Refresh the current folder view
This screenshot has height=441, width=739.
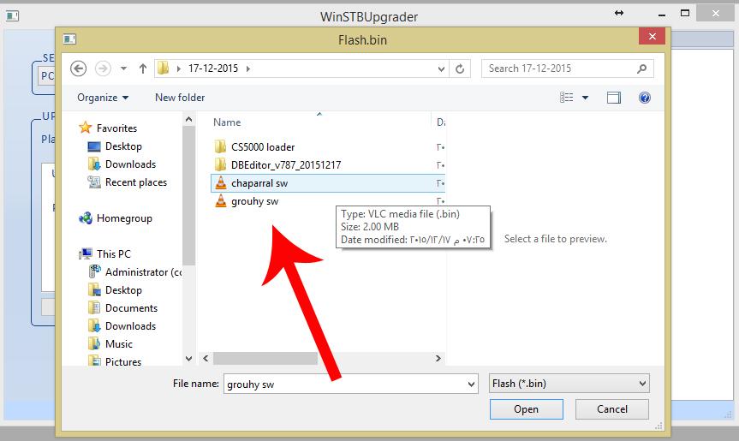click(x=460, y=69)
